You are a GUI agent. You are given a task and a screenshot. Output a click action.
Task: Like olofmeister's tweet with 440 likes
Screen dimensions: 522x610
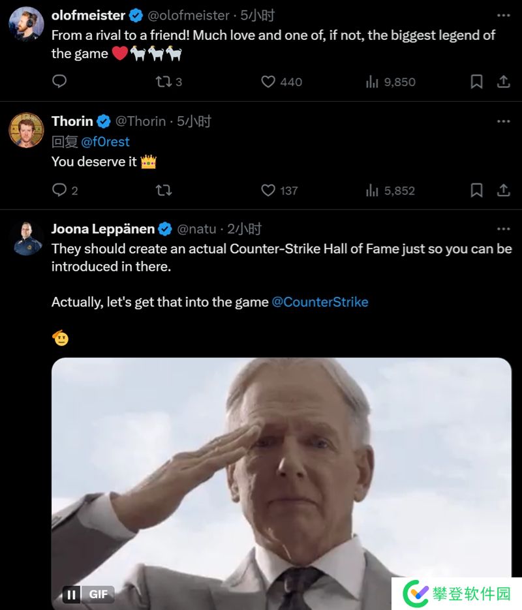[268, 82]
